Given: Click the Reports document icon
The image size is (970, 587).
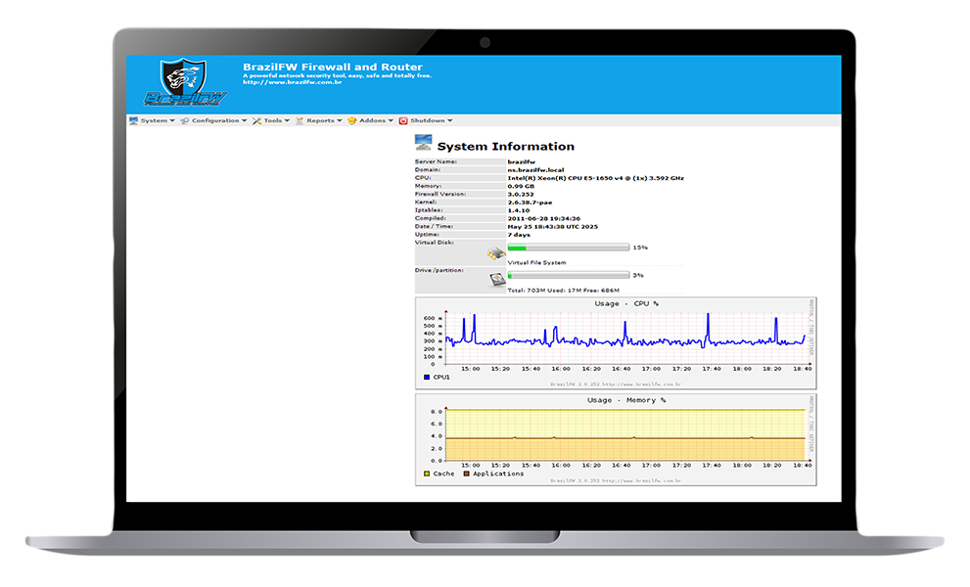Looking at the screenshot, I should coord(300,121).
